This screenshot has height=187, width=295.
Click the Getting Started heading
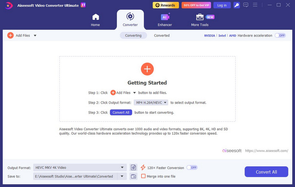click(x=147, y=83)
